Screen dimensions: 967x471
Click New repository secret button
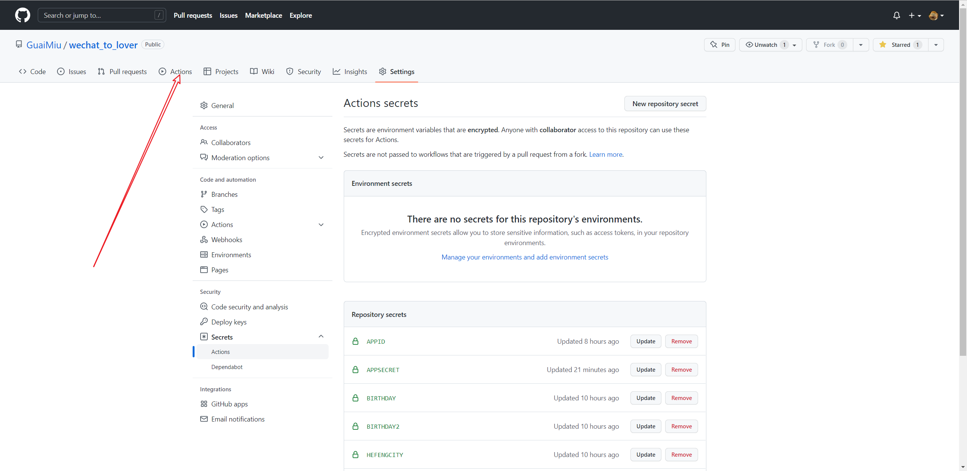[665, 103]
